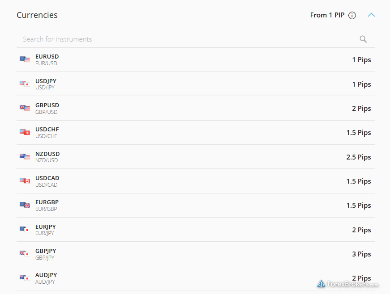390x294 pixels.
Task: Open the ForexBrokers.com watermark logo
Action: (x=348, y=284)
